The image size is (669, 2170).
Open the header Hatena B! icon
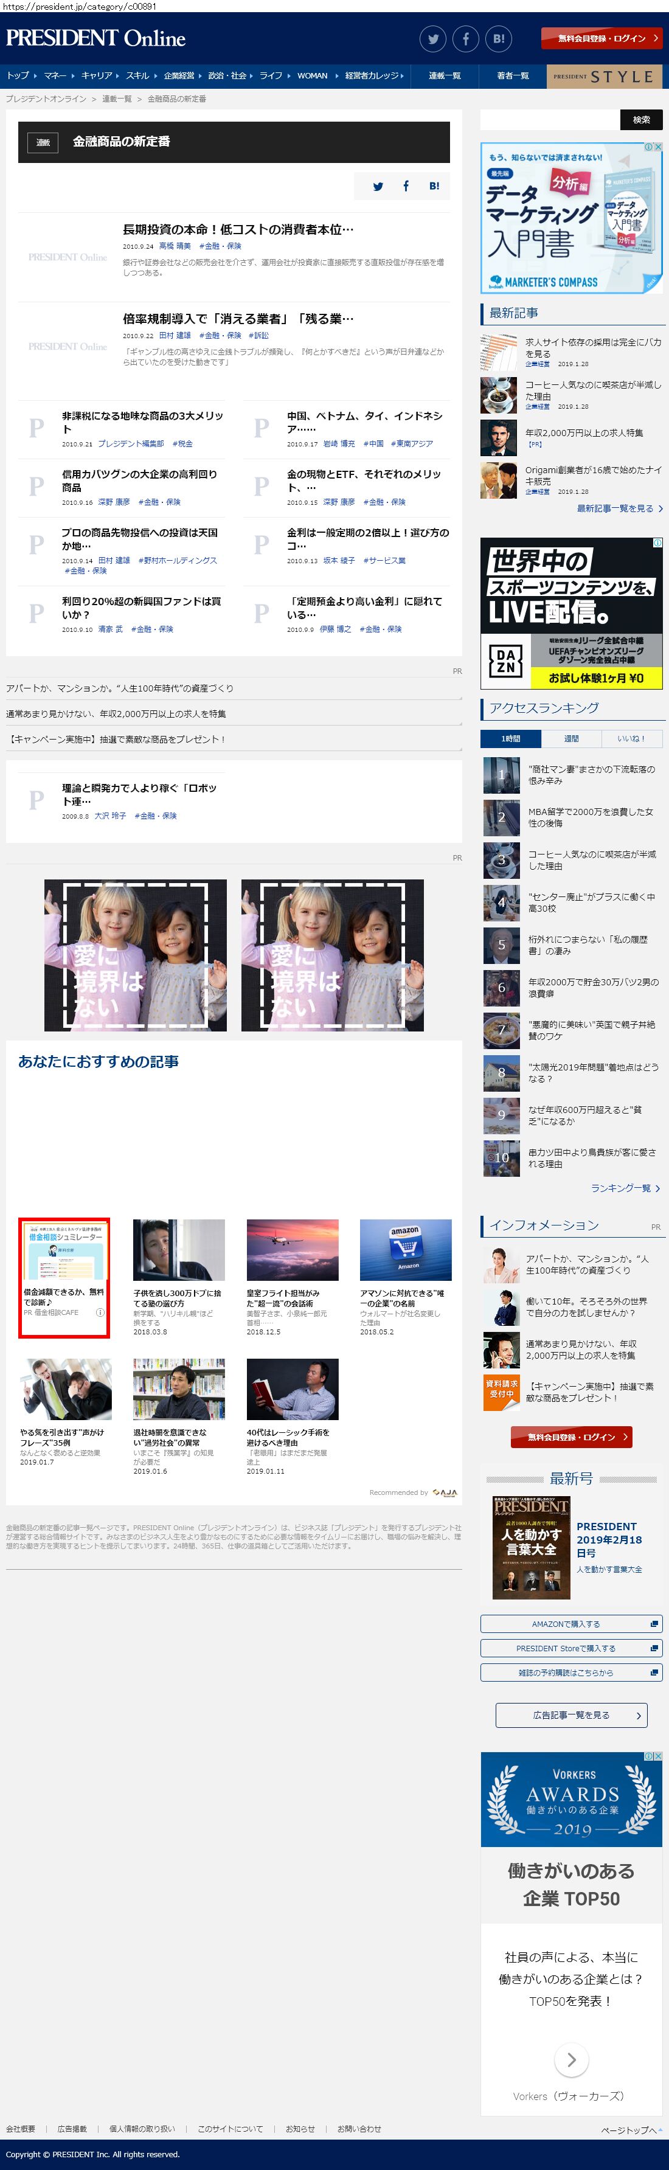(499, 39)
